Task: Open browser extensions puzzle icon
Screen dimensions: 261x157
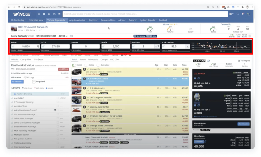Action: 242,7
